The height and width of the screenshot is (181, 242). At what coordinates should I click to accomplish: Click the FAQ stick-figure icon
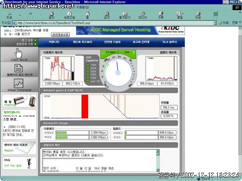[29, 163]
